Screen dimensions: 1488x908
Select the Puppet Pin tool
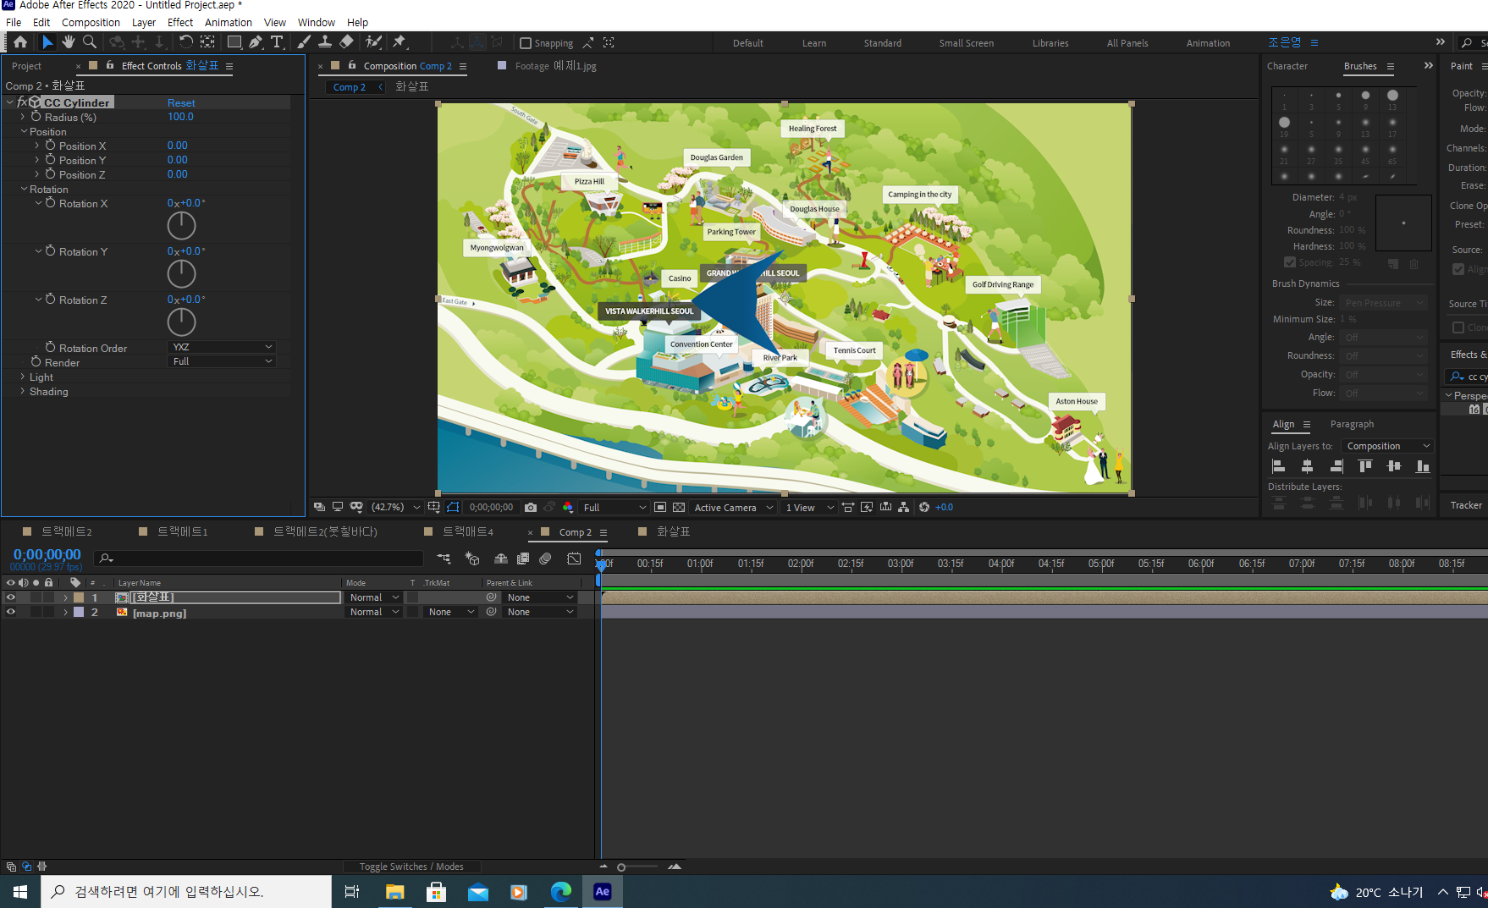400,42
